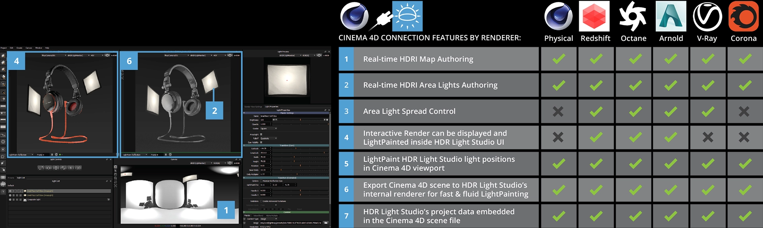The width and height of the screenshot is (763, 228).
Task: Open sRGB colorspace dropdown in first render view
Action: pos(78,55)
